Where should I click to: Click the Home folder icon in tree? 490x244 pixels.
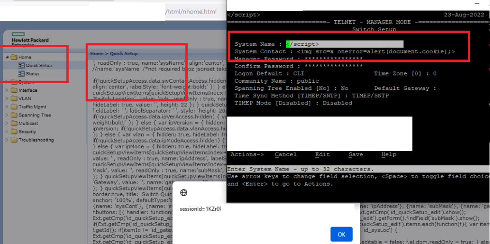[14, 57]
